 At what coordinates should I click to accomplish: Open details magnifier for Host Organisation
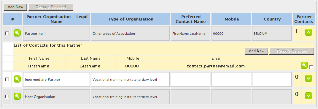[x=17, y=96]
